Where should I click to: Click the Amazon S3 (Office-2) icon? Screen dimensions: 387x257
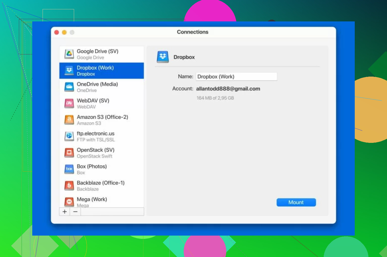69,120
